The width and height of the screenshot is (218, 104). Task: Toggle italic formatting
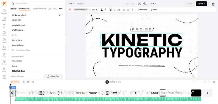[x=115, y=9]
